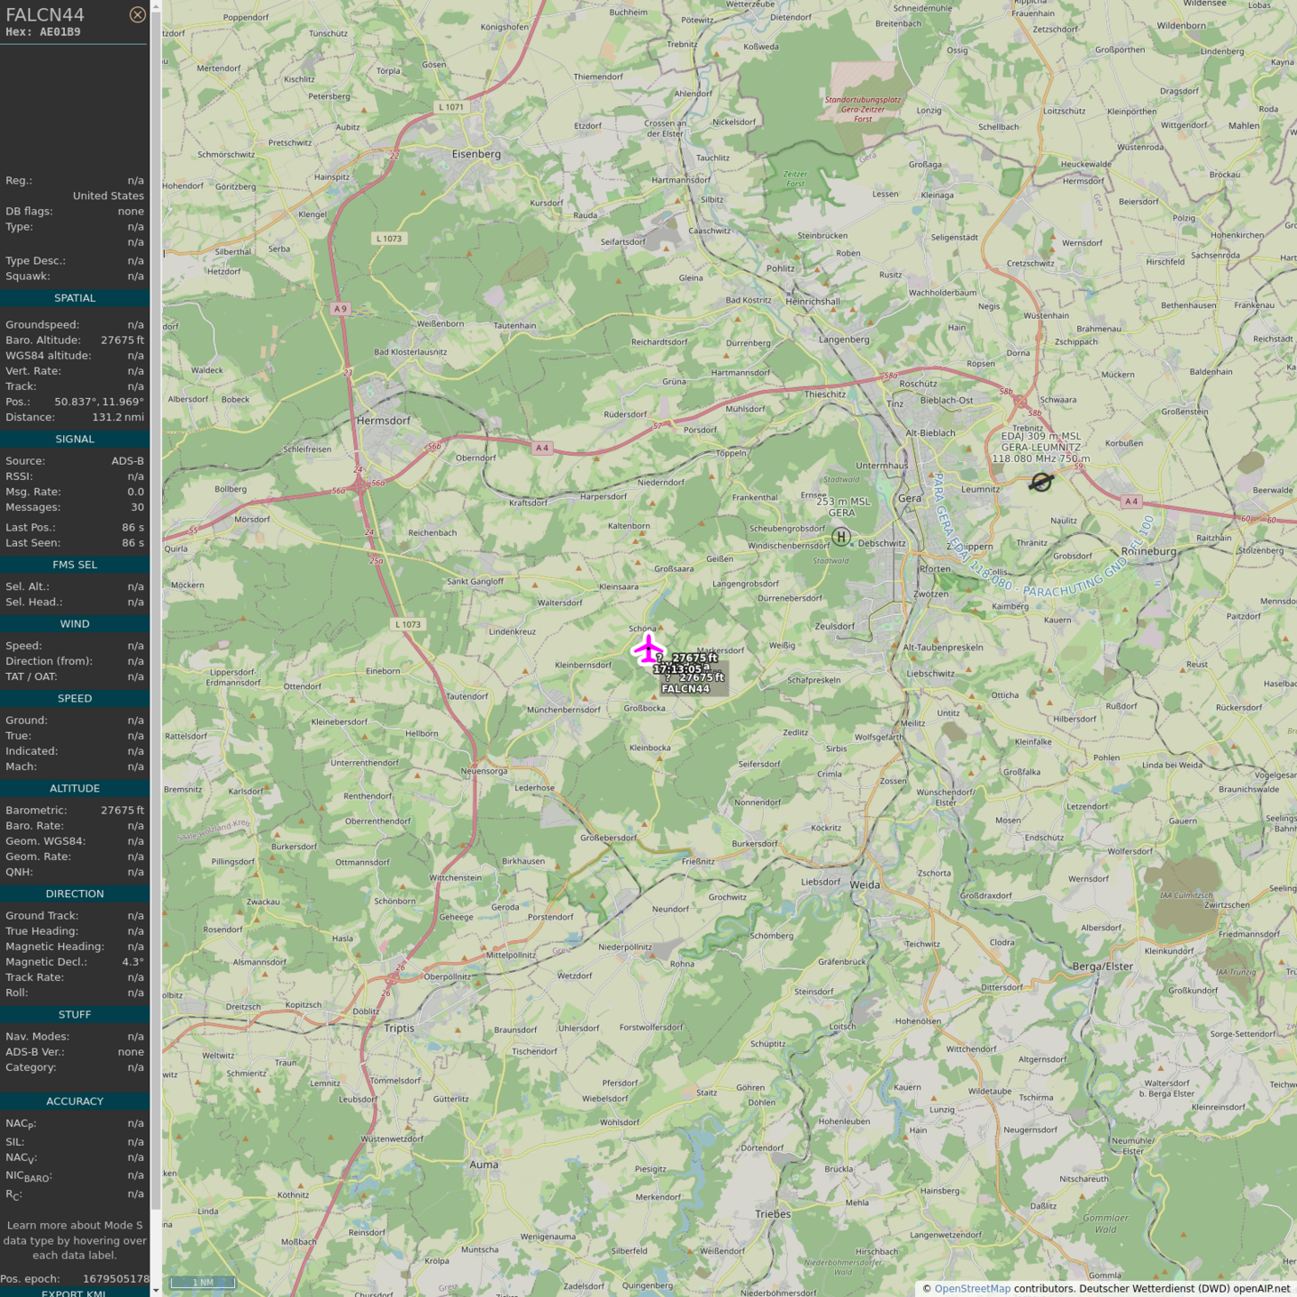Click the SPATIAL section header
This screenshot has width=1297, height=1297.
[75, 298]
